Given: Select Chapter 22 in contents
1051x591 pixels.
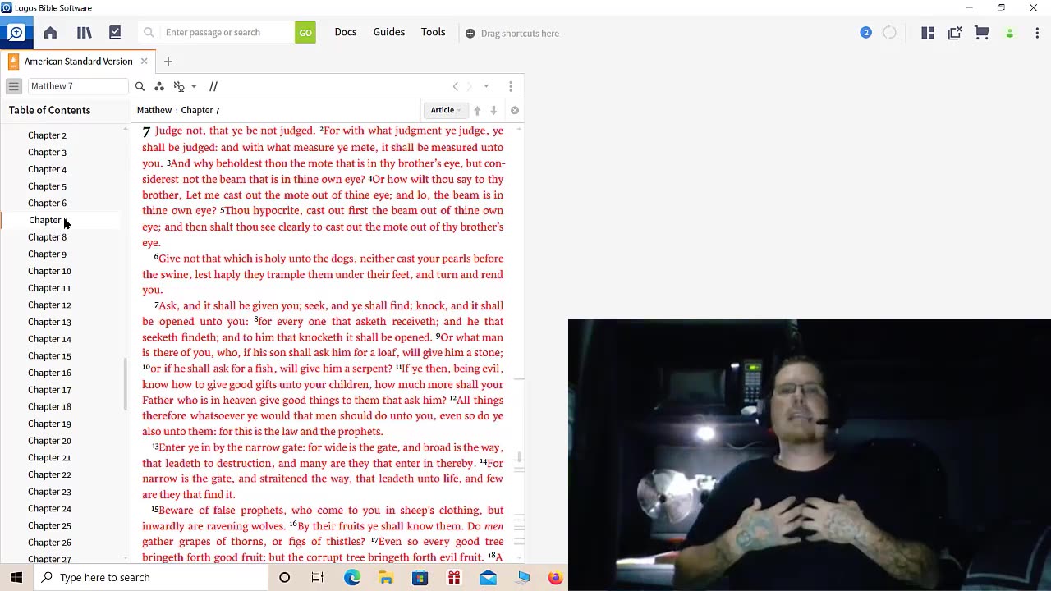Looking at the screenshot, I should point(49,474).
